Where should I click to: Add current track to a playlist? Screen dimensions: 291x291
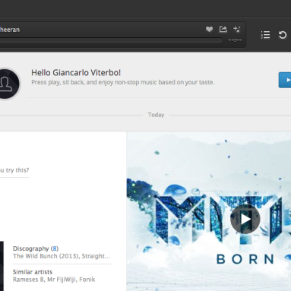point(237,29)
